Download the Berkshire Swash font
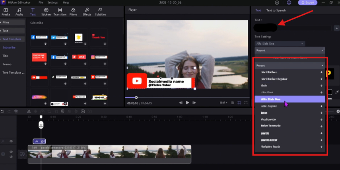Viewport: 340px width, 170px height. tap(322, 147)
